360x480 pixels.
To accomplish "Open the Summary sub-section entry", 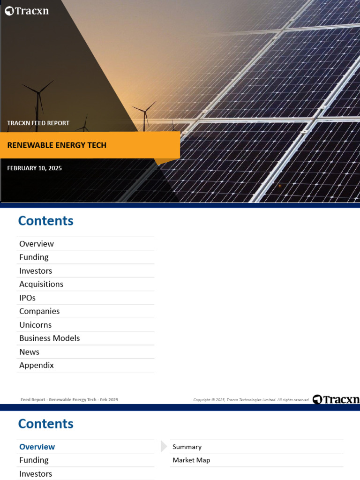I will [256, 447].
